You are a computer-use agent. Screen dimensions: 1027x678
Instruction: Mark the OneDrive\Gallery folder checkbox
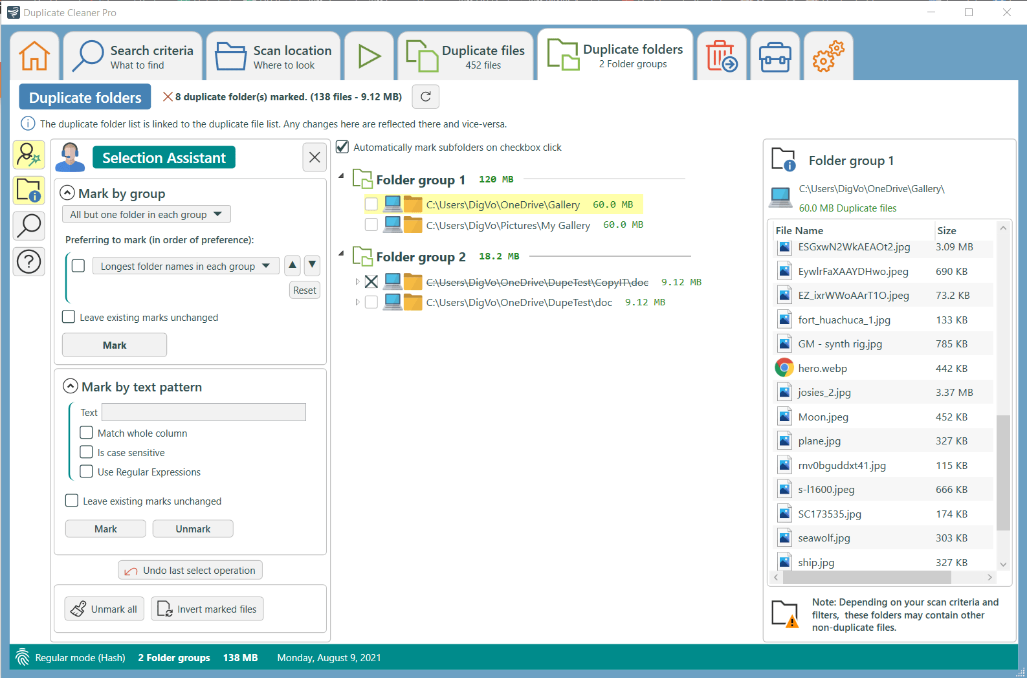pyautogui.click(x=371, y=204)
